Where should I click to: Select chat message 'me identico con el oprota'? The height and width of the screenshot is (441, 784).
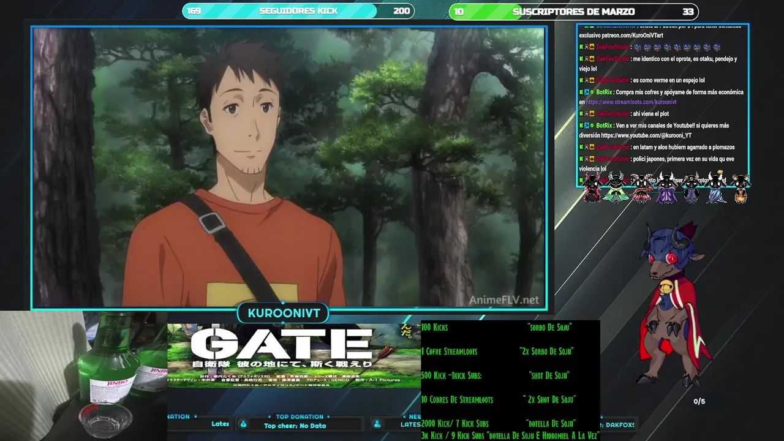(x=658, y=64)
